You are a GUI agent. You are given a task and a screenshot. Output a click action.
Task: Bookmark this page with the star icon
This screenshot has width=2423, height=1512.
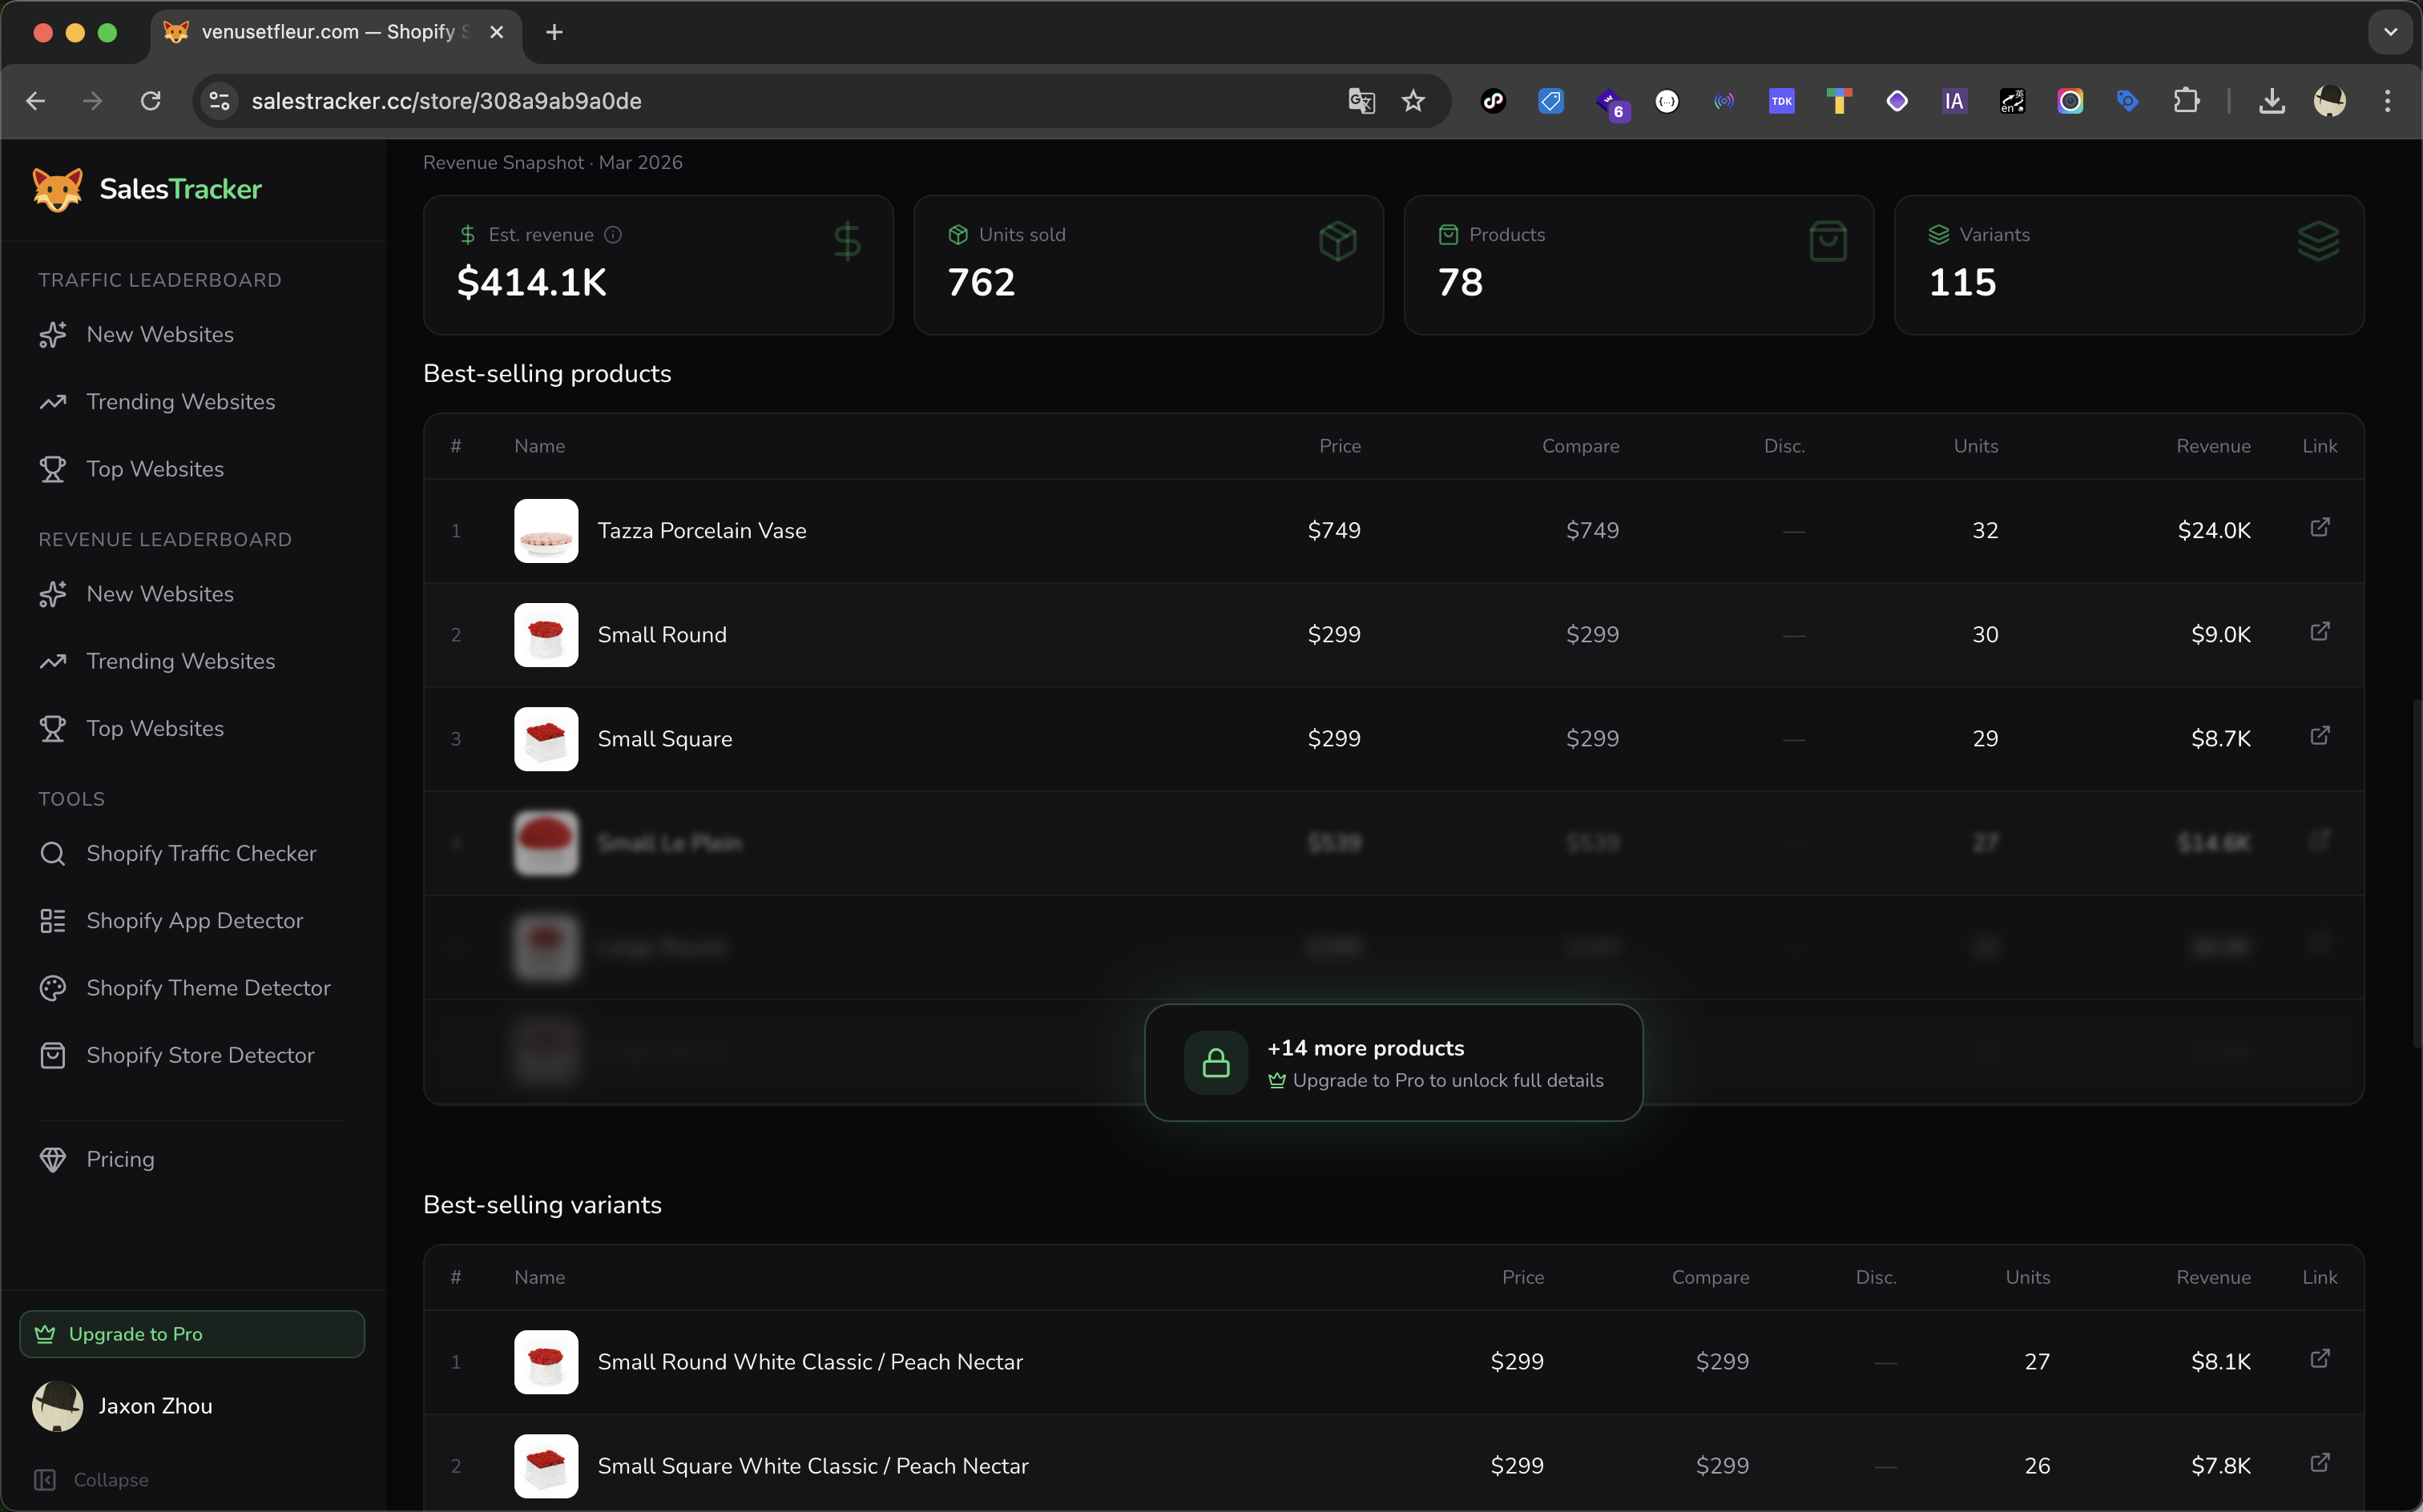[1413, 101]
